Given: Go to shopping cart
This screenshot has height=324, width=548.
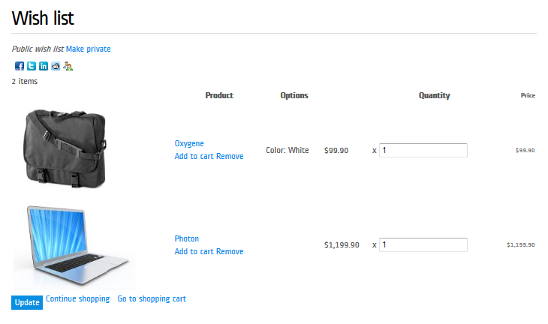Looking at the screenshot, I should click(152, 298).
